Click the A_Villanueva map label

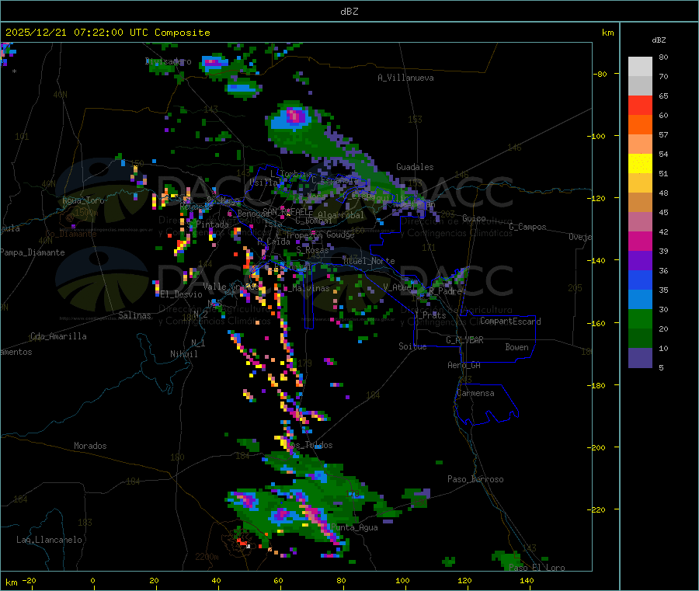click(x=405, y=78)
